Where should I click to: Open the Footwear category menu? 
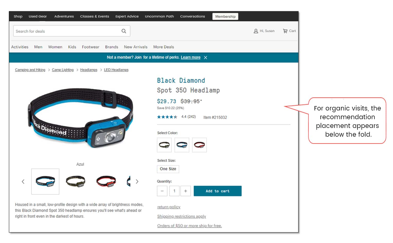pos(91,47)
